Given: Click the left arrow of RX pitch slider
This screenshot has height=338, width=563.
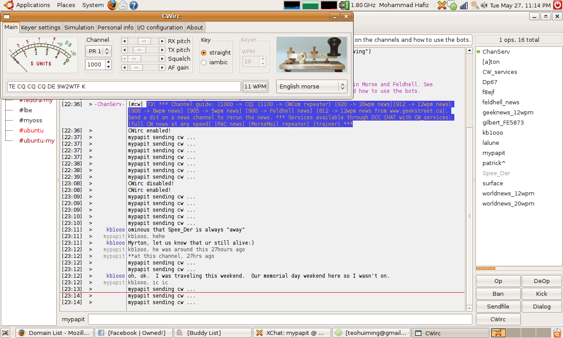Looking at the screenshot, I should (124, 41).
